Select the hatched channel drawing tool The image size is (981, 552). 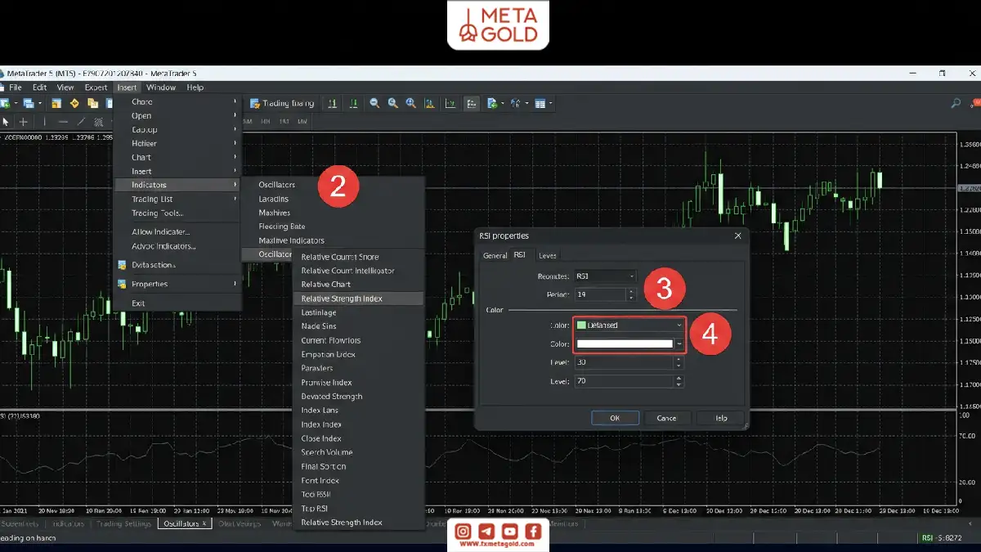coord(98,122)
